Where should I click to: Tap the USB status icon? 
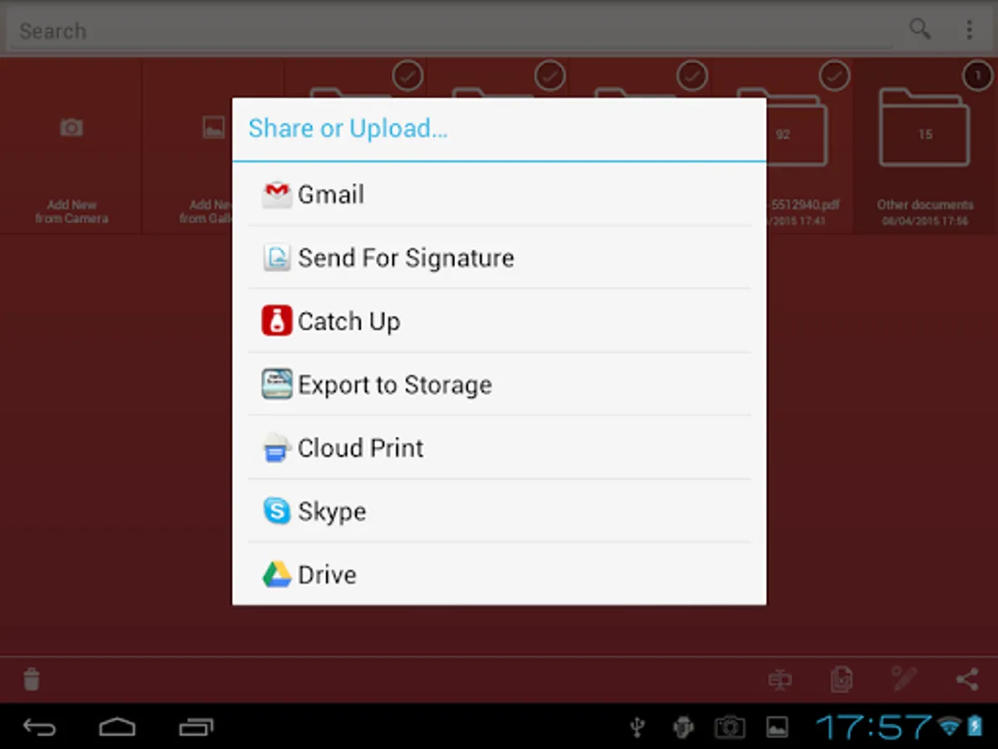637,727
